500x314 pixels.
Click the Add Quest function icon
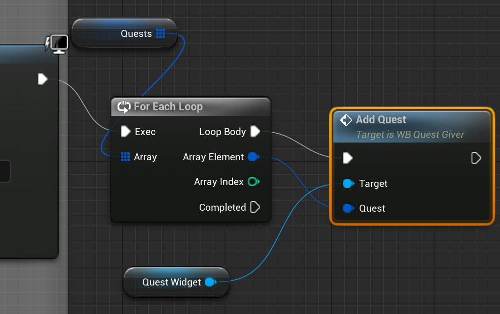(x=346, y=120)
